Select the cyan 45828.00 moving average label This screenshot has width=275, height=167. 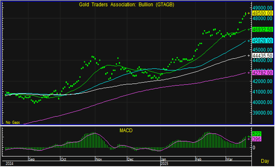pyautogui.click(x=263, y=41)
